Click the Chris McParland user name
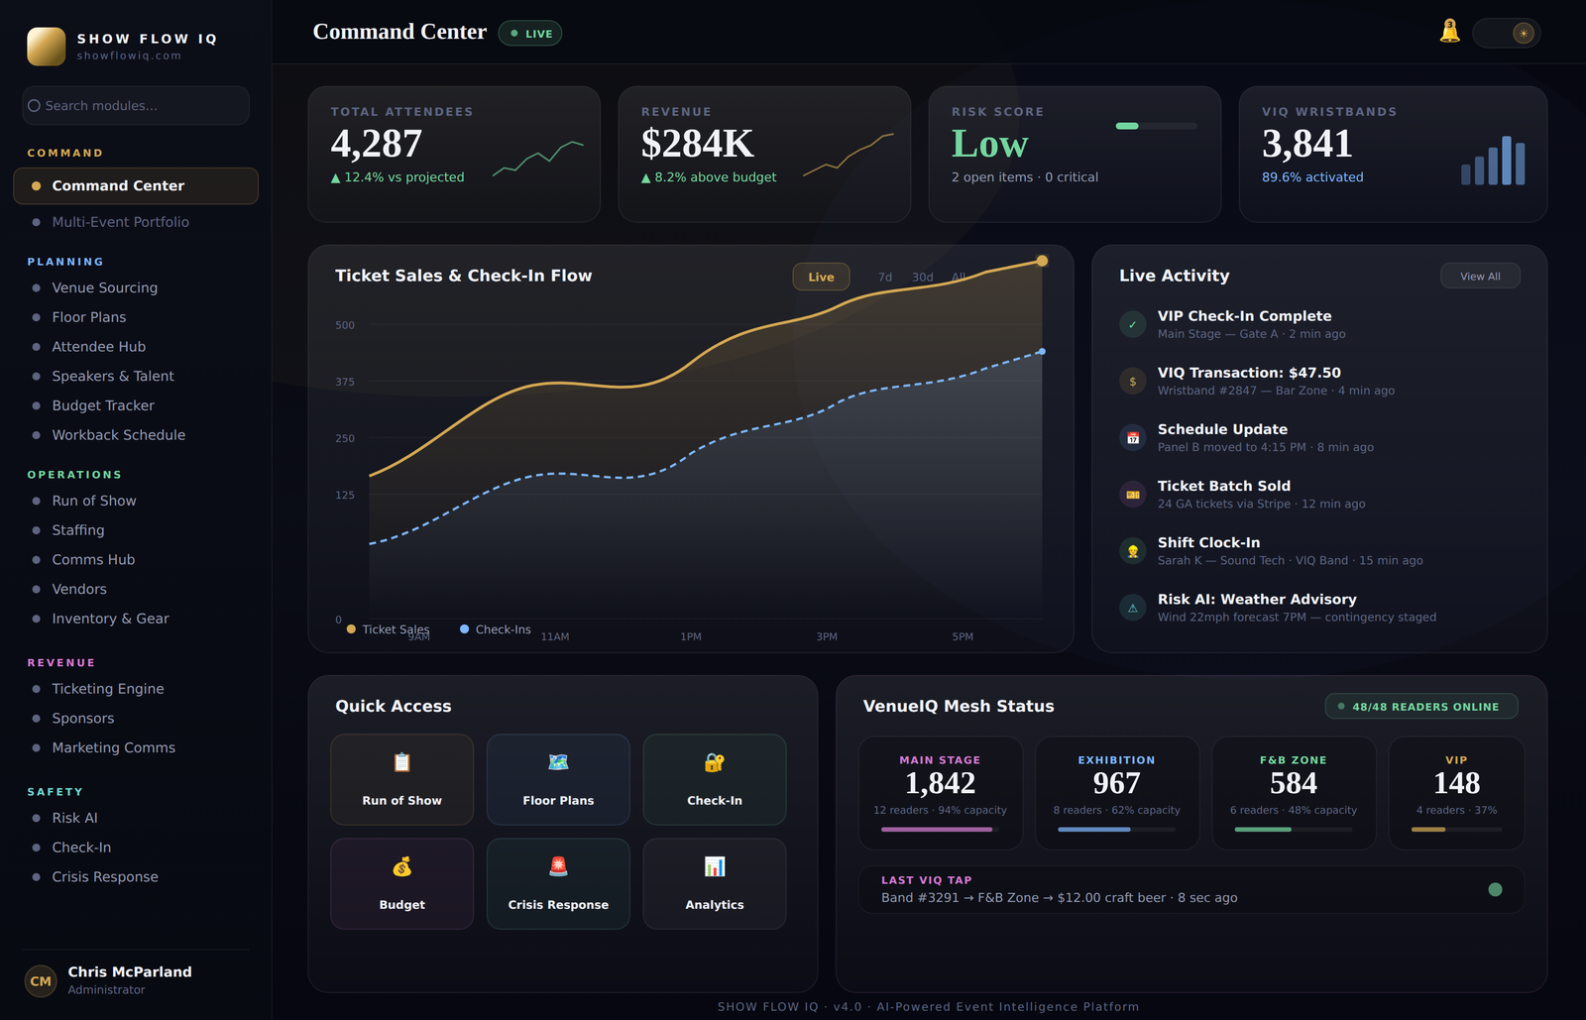The height and width of the screenshot is (1020, 1586). 130,971
